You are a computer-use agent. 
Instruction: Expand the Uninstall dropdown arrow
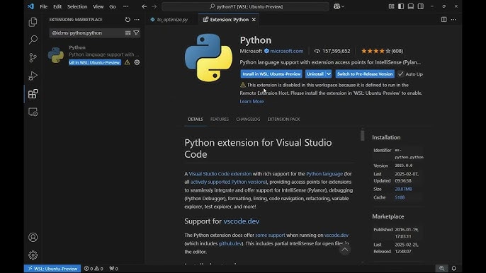pyautogui.click(x=329, y=74)
